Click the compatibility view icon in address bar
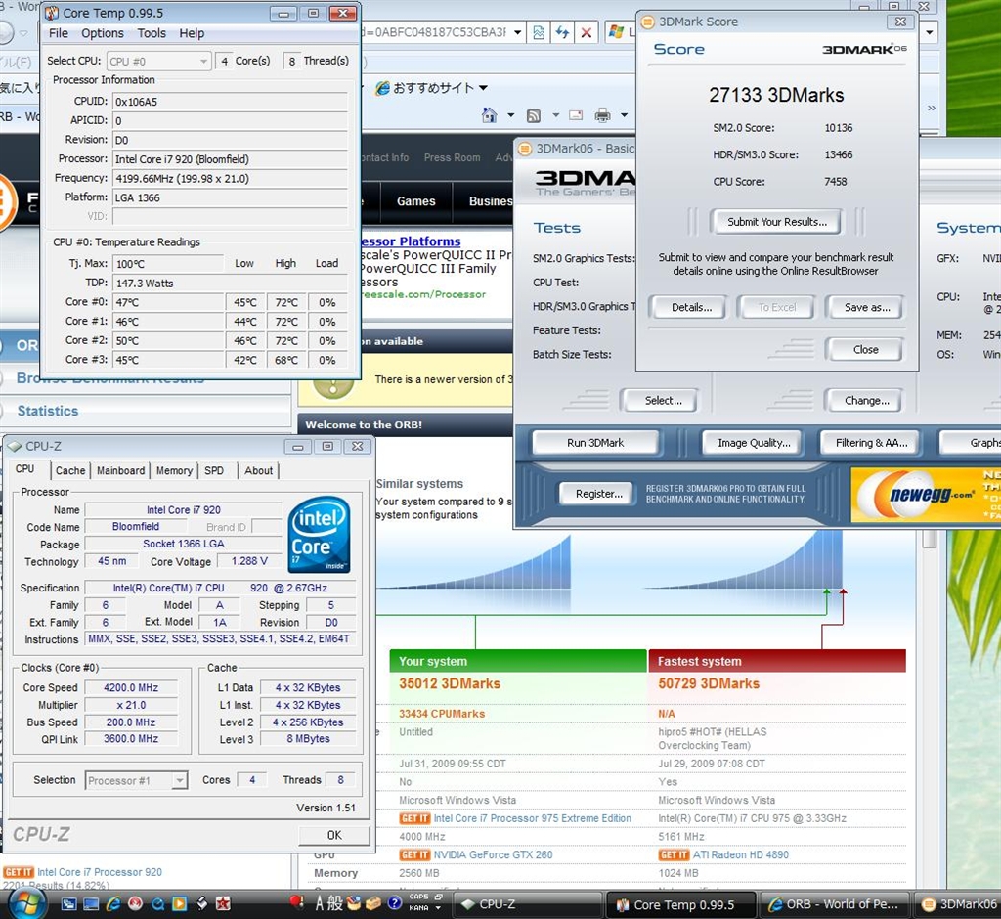1001x919 pixels. 539,32
